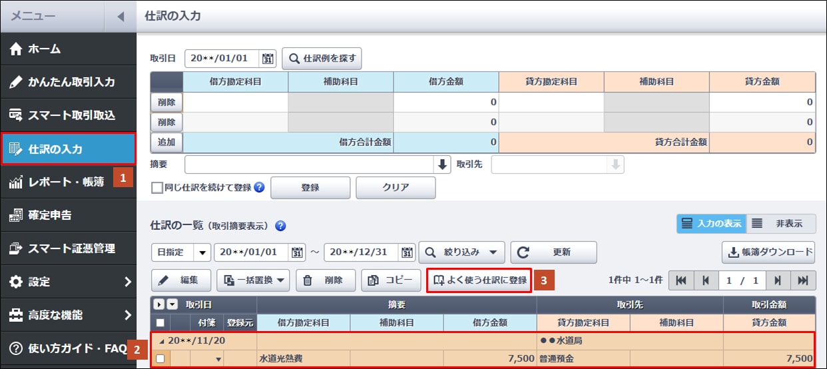Open かんたん取引入力 from the sidebar

click(67, 82)
